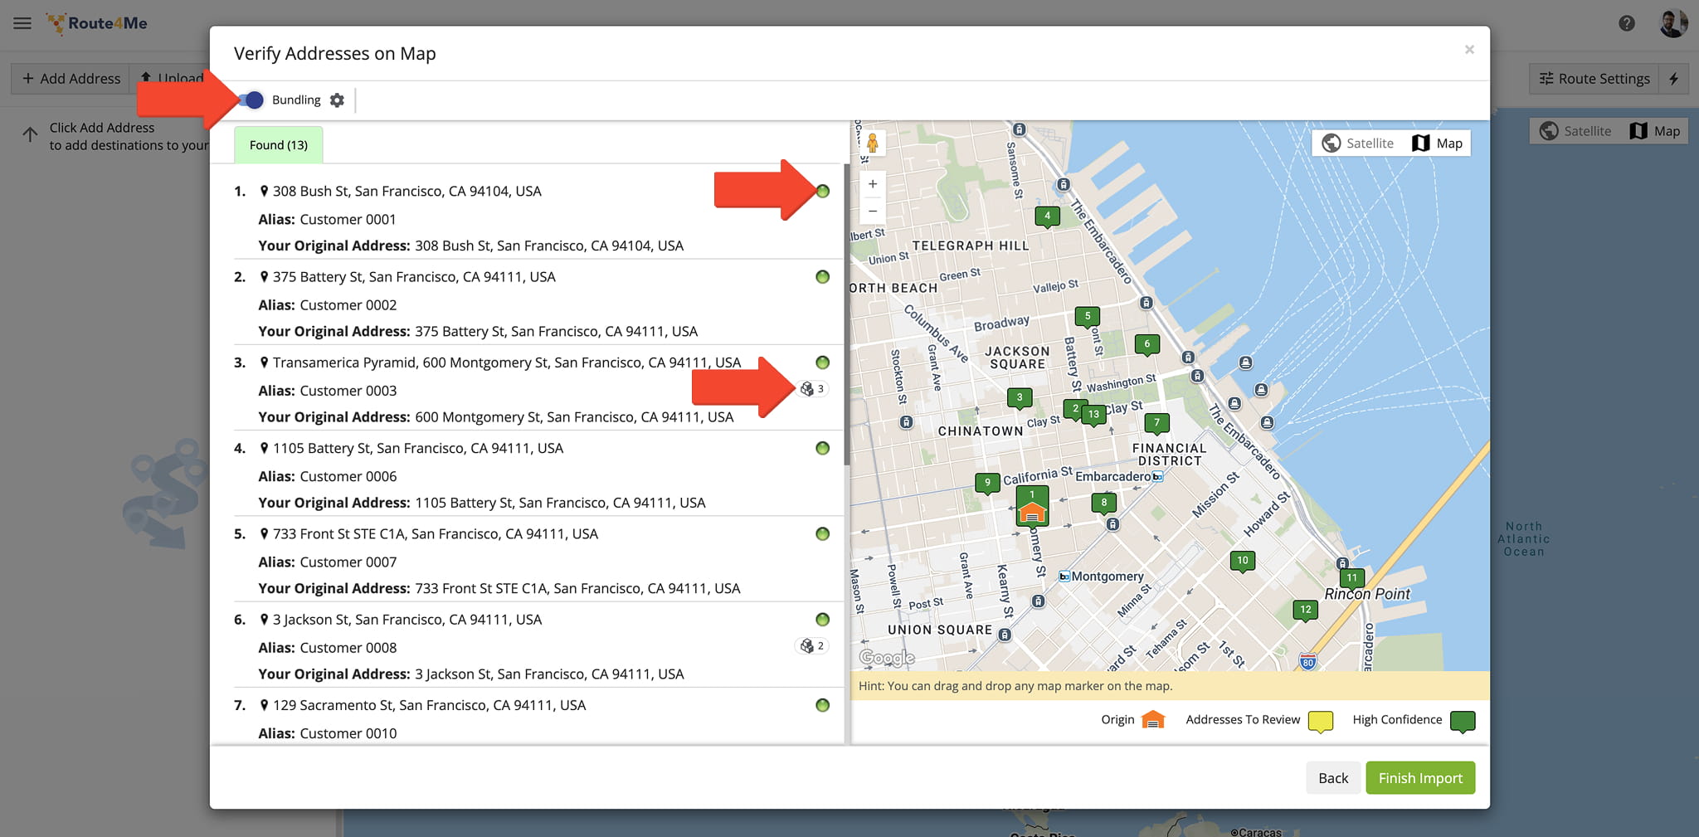
Task: Zoom in on the map
Action: click(x=873, y=184)
